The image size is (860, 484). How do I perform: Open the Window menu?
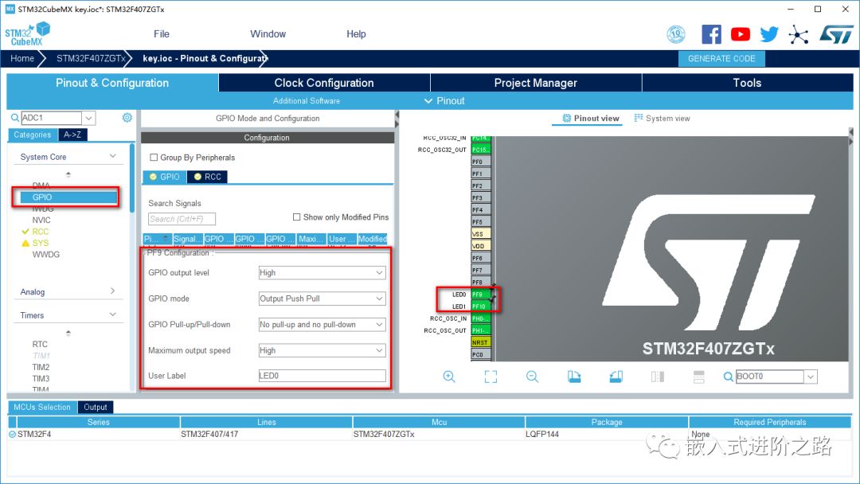click(268, 34)
